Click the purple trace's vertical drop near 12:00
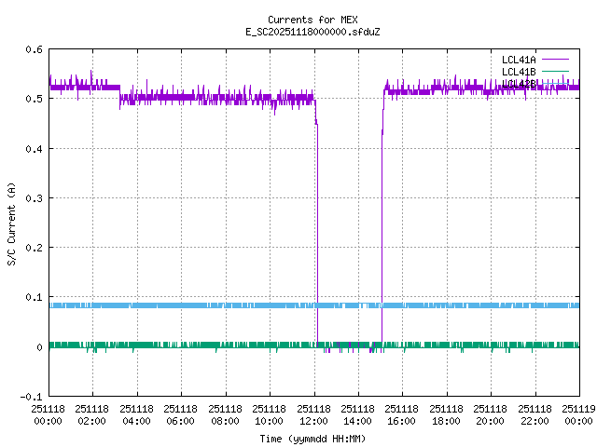 pyautogui.click(x=317, y=233)
